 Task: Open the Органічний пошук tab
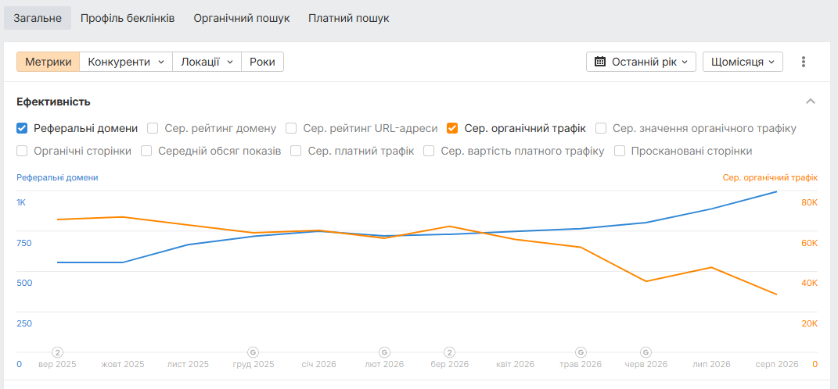pos(242,18)
